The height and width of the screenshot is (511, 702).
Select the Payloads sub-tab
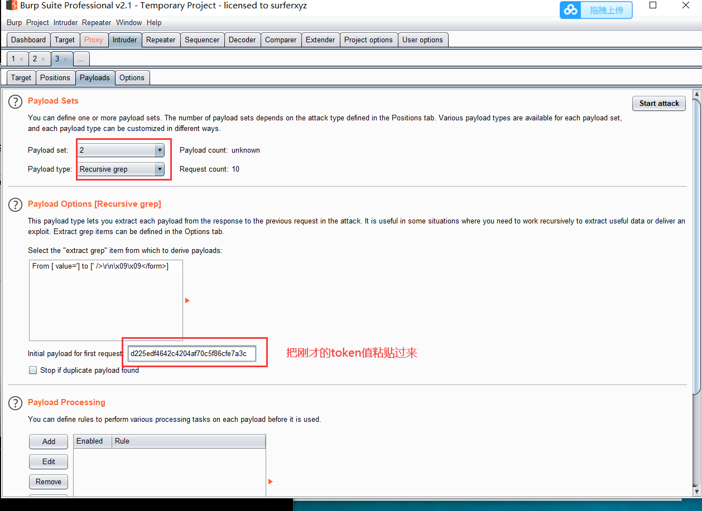95,78
